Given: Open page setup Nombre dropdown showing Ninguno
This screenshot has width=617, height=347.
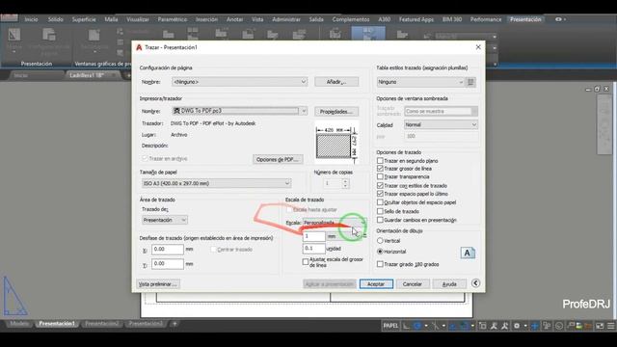Looking at the screenshot, I should 240,82.
